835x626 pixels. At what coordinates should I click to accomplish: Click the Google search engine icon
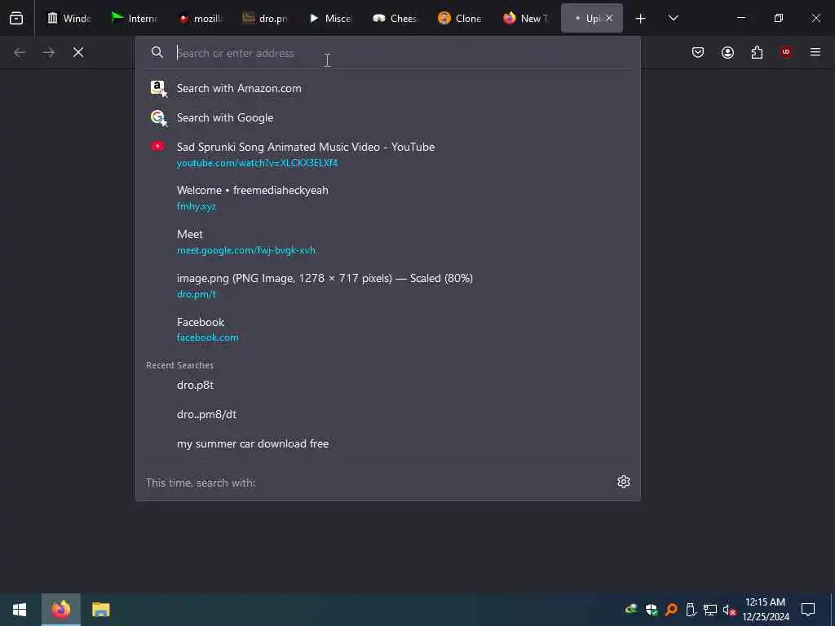[x=158, y=117]
